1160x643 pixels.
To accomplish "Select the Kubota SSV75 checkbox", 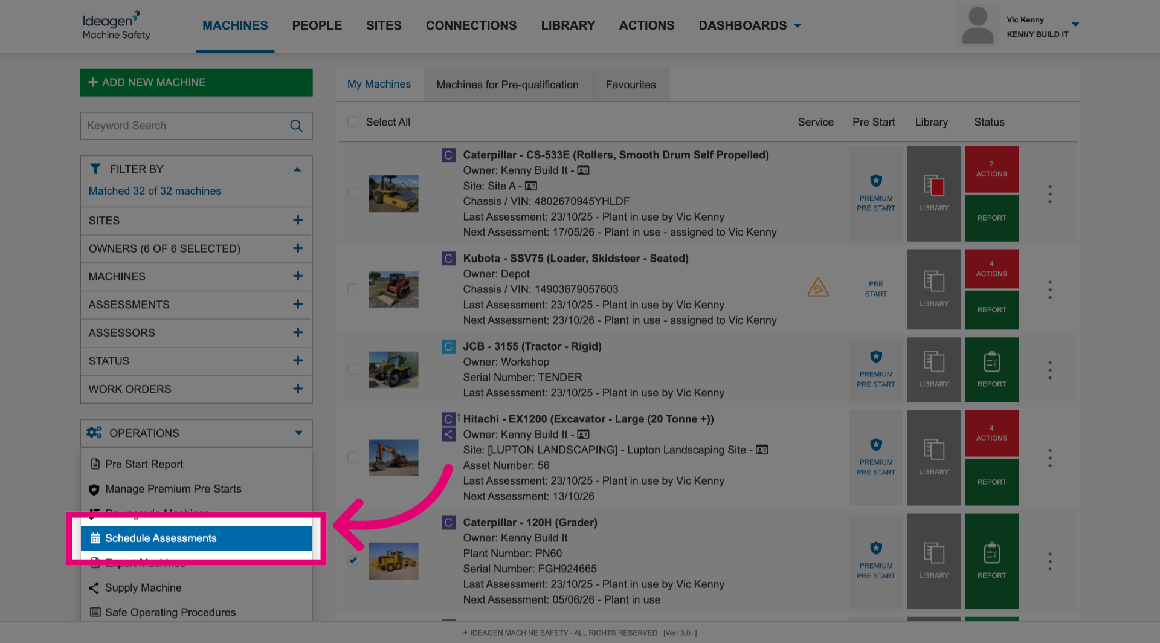I will point(353,289).
